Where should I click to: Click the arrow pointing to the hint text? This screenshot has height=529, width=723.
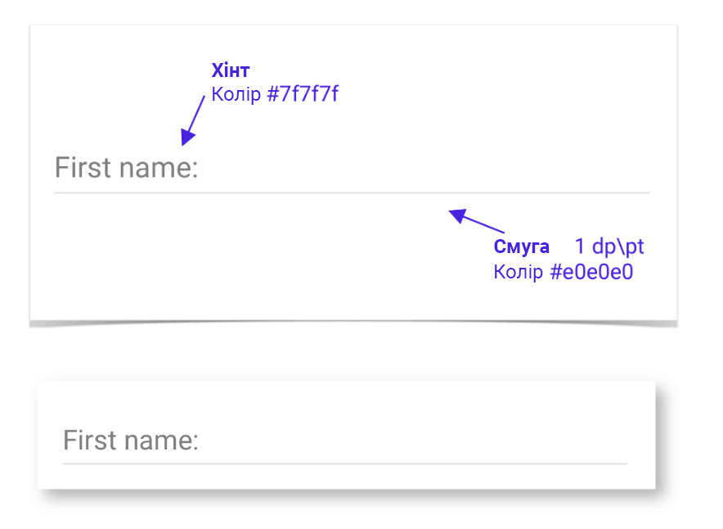pyautogui.click(x=193, y=121)
